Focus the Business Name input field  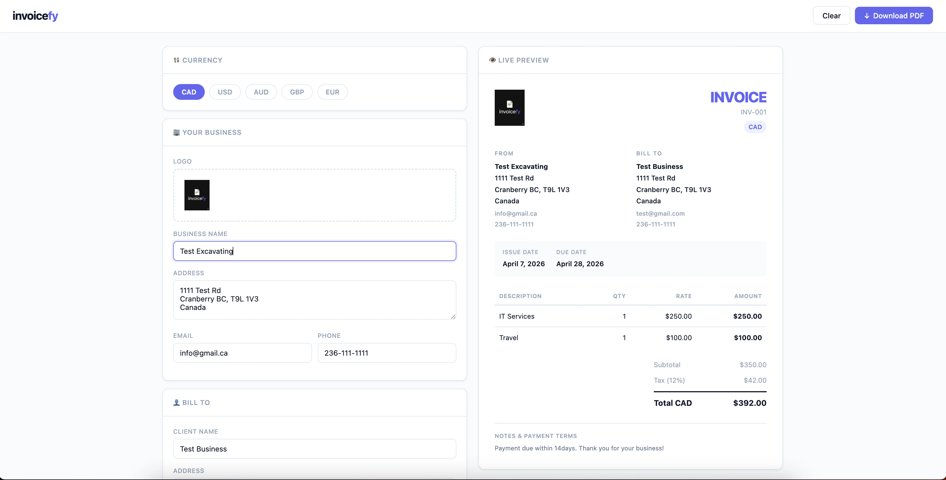tap(314, 251)
